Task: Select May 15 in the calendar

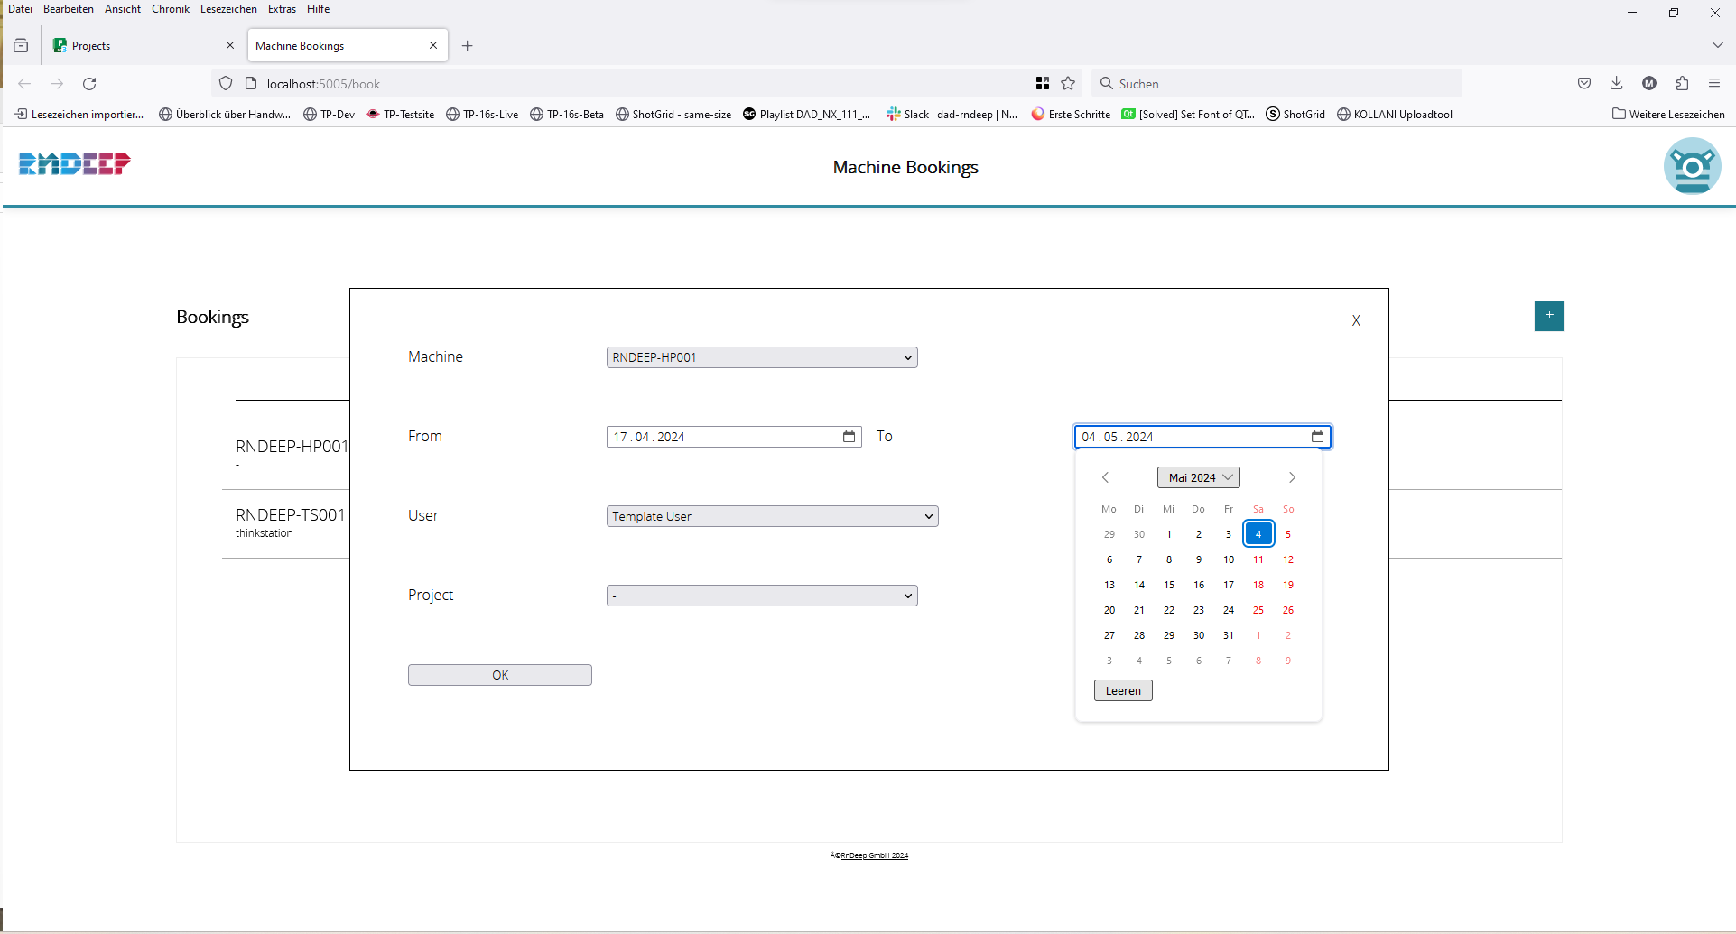Action: tap(1169, 585)
